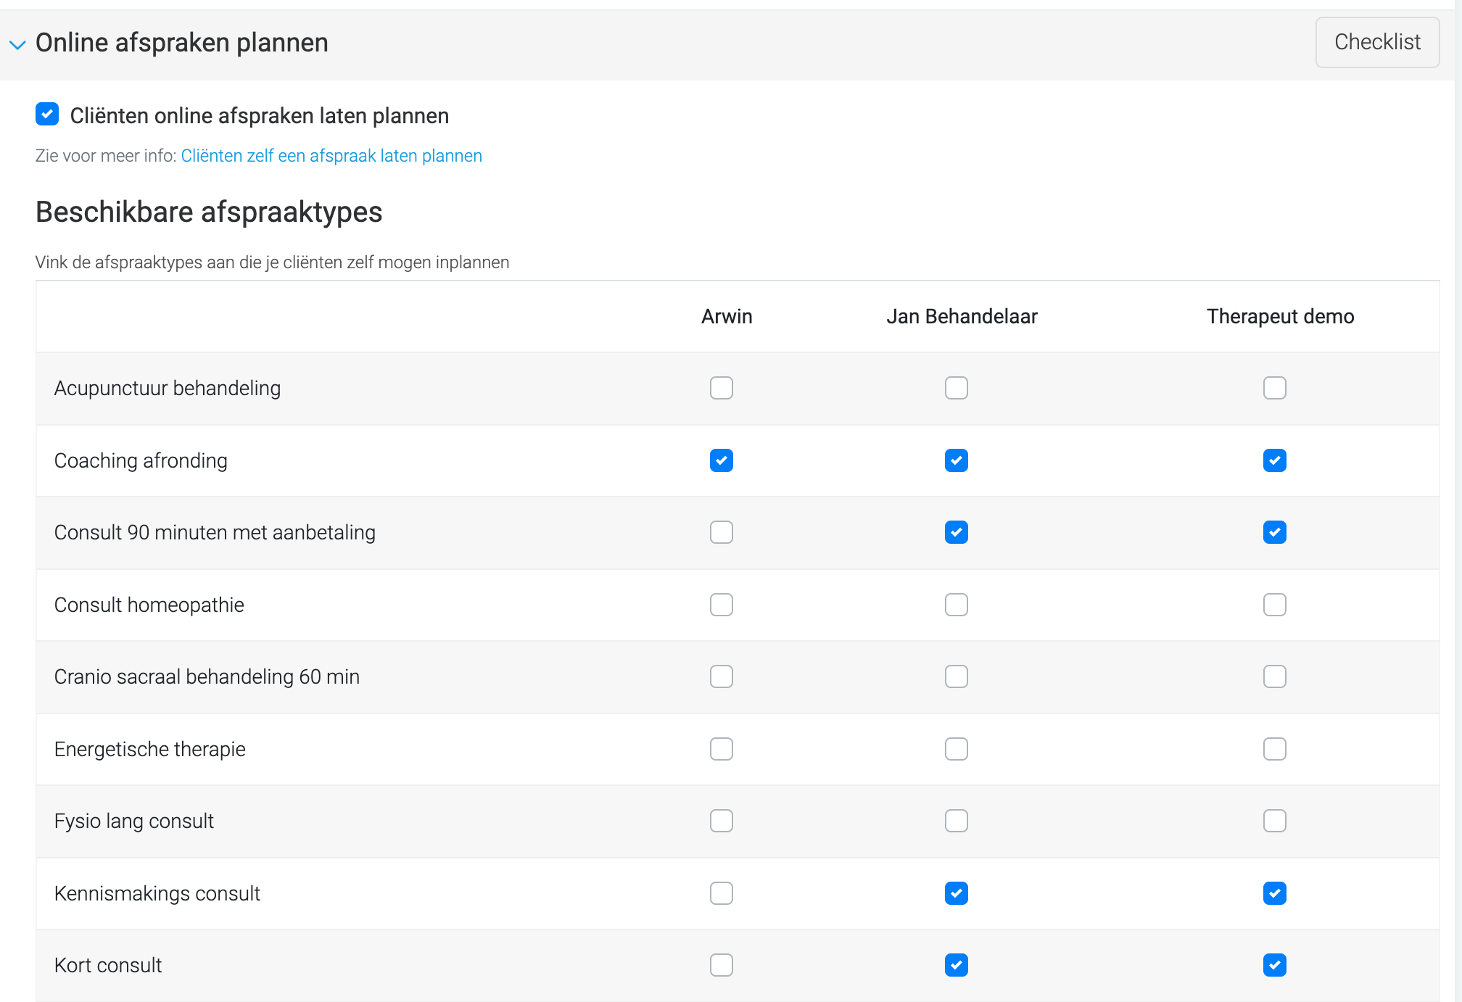Enable Acupunctuur behandeling for Jan Behandelaar

956,388
